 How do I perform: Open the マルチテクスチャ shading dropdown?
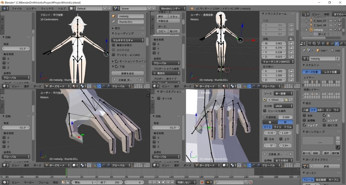pos(128,40)
